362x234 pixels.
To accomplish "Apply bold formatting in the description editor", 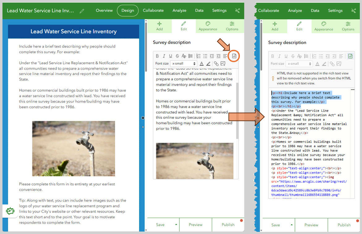I will pyautogui.click(x=158, y=56).
